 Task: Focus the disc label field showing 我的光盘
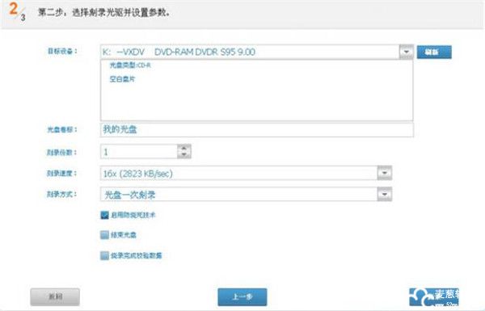click(x=257, y=129)
